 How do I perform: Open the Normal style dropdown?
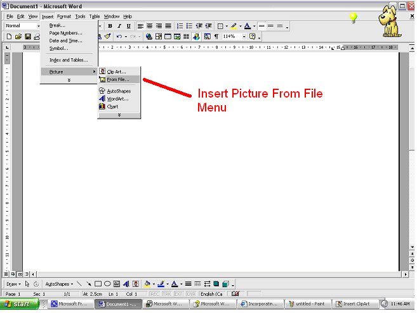click(38, 26)
